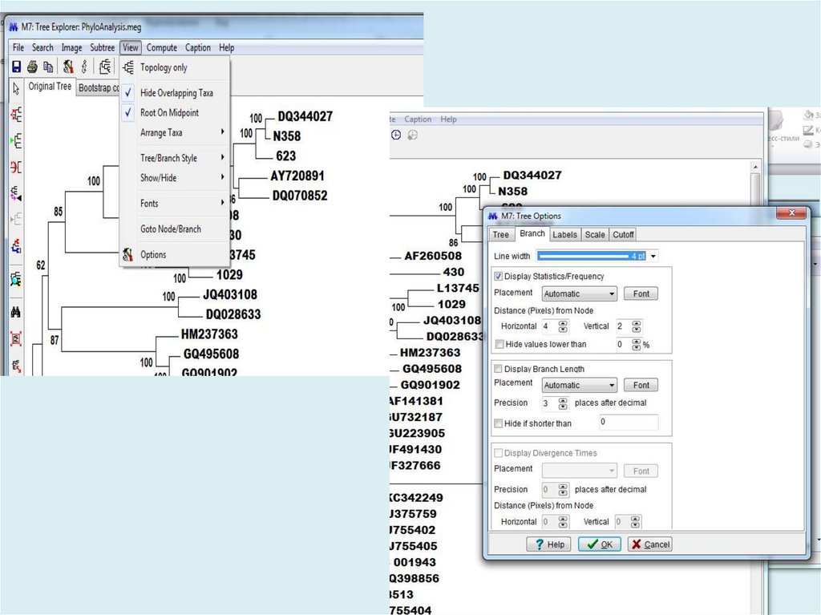Check the Hide values lower than box
The image size is (821, 615).
[x=499, y=344]
